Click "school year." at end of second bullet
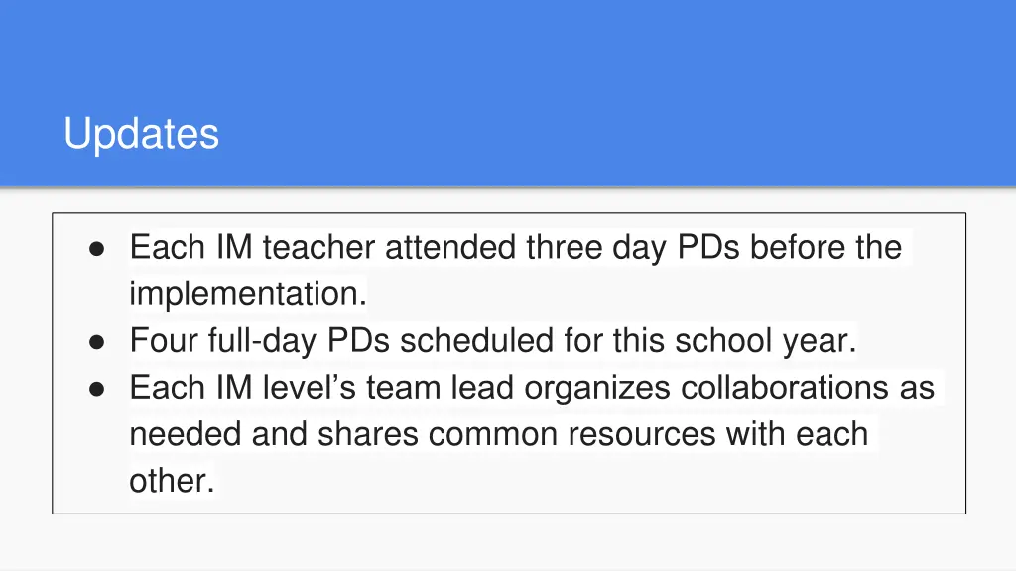Viewport: 1016px width, 571px height. tap(766, 342)
